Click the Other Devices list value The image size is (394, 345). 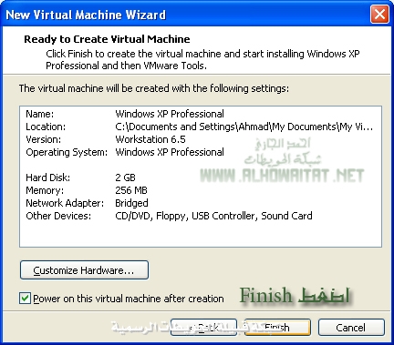click(213, 216)
